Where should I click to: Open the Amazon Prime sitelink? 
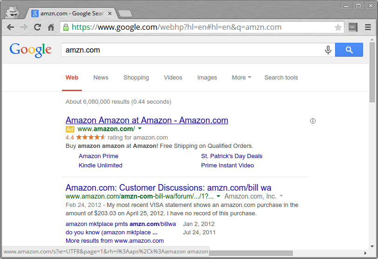[98, 156]
